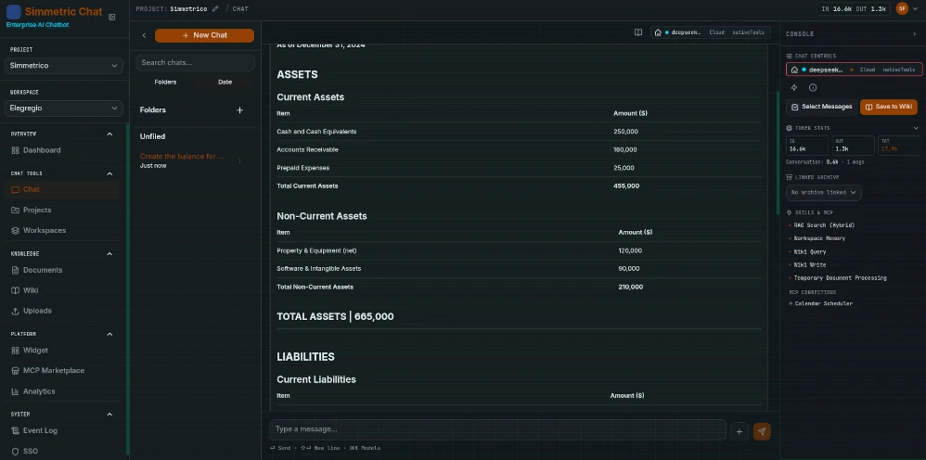Click the Dashboard grid icon
The width and height of the screenshot is (926, 460).
pyautogui.click(x=16, y=150)
